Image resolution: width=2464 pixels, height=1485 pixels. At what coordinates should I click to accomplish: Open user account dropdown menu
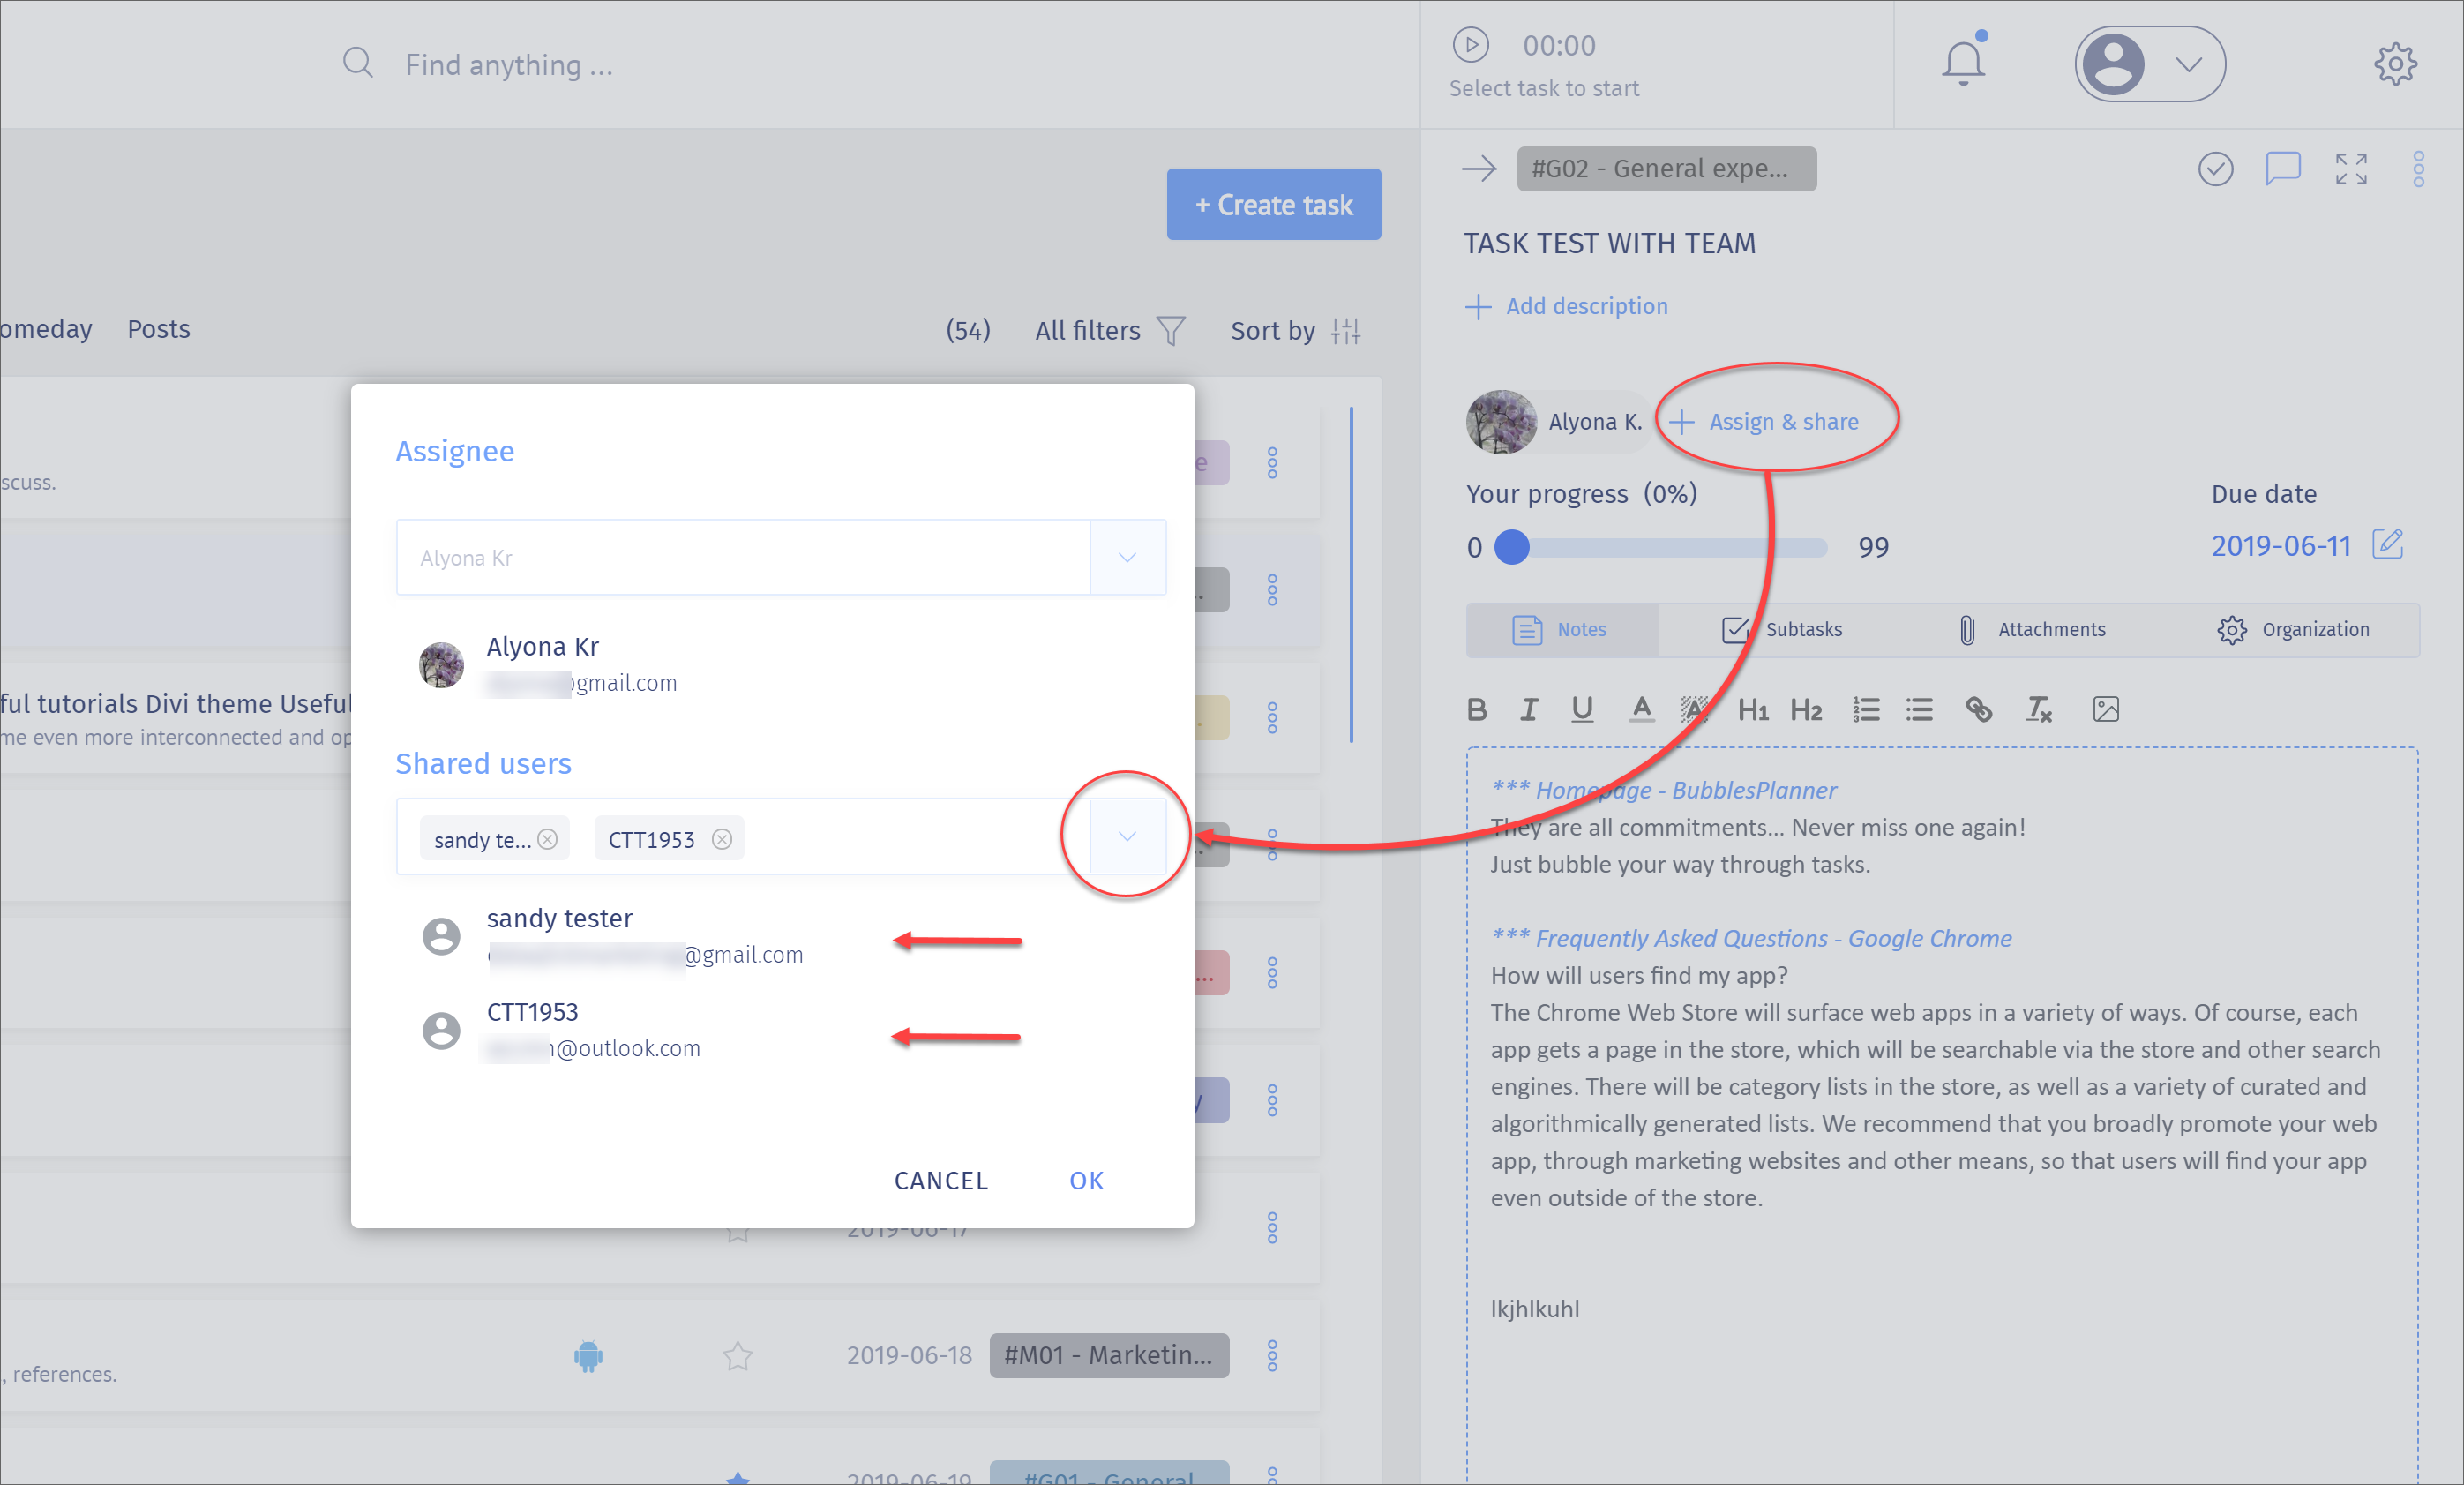pyautogui.click(x=2150, y=64)
